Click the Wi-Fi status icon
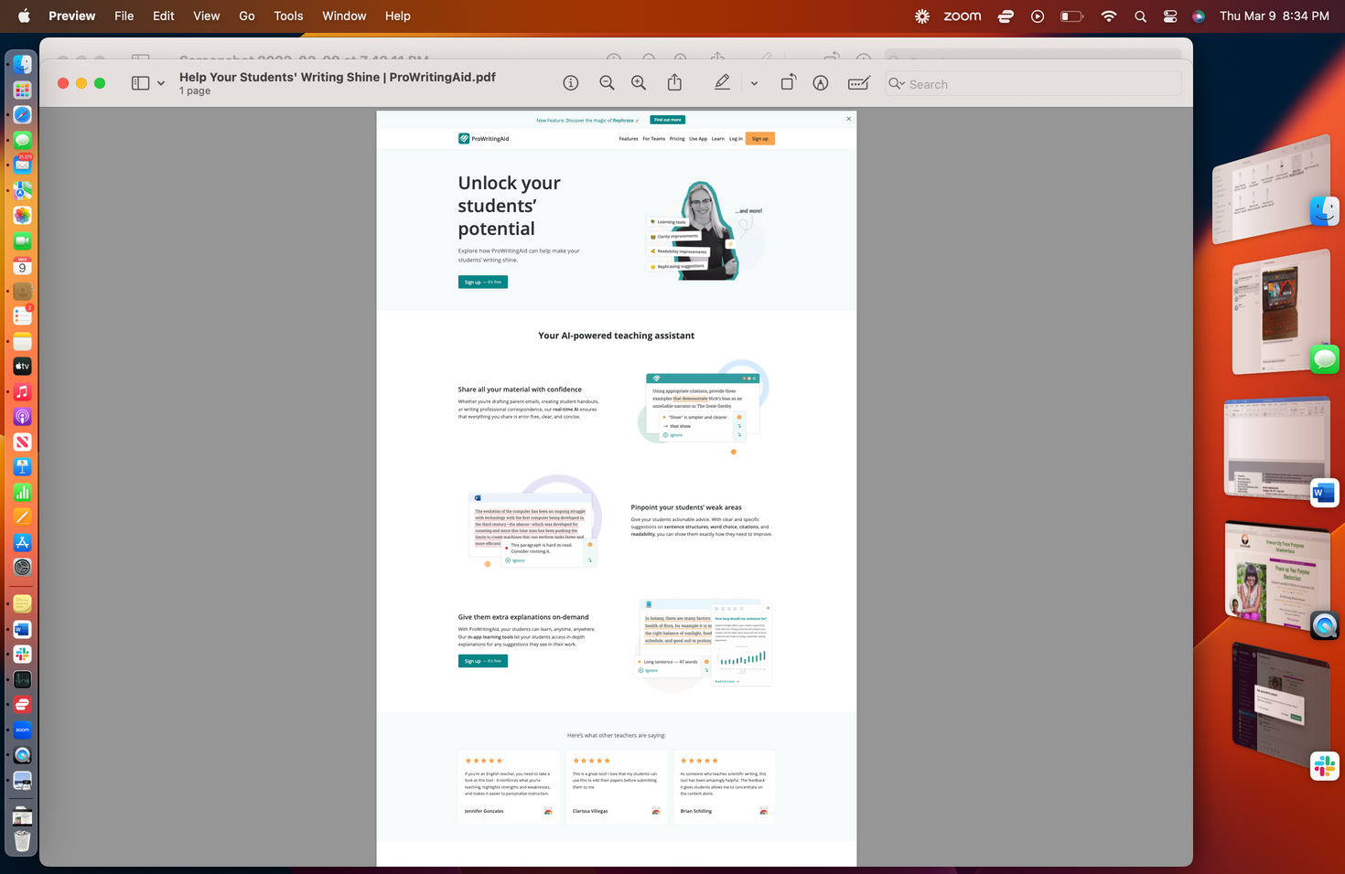 (x=1109, y=16)
